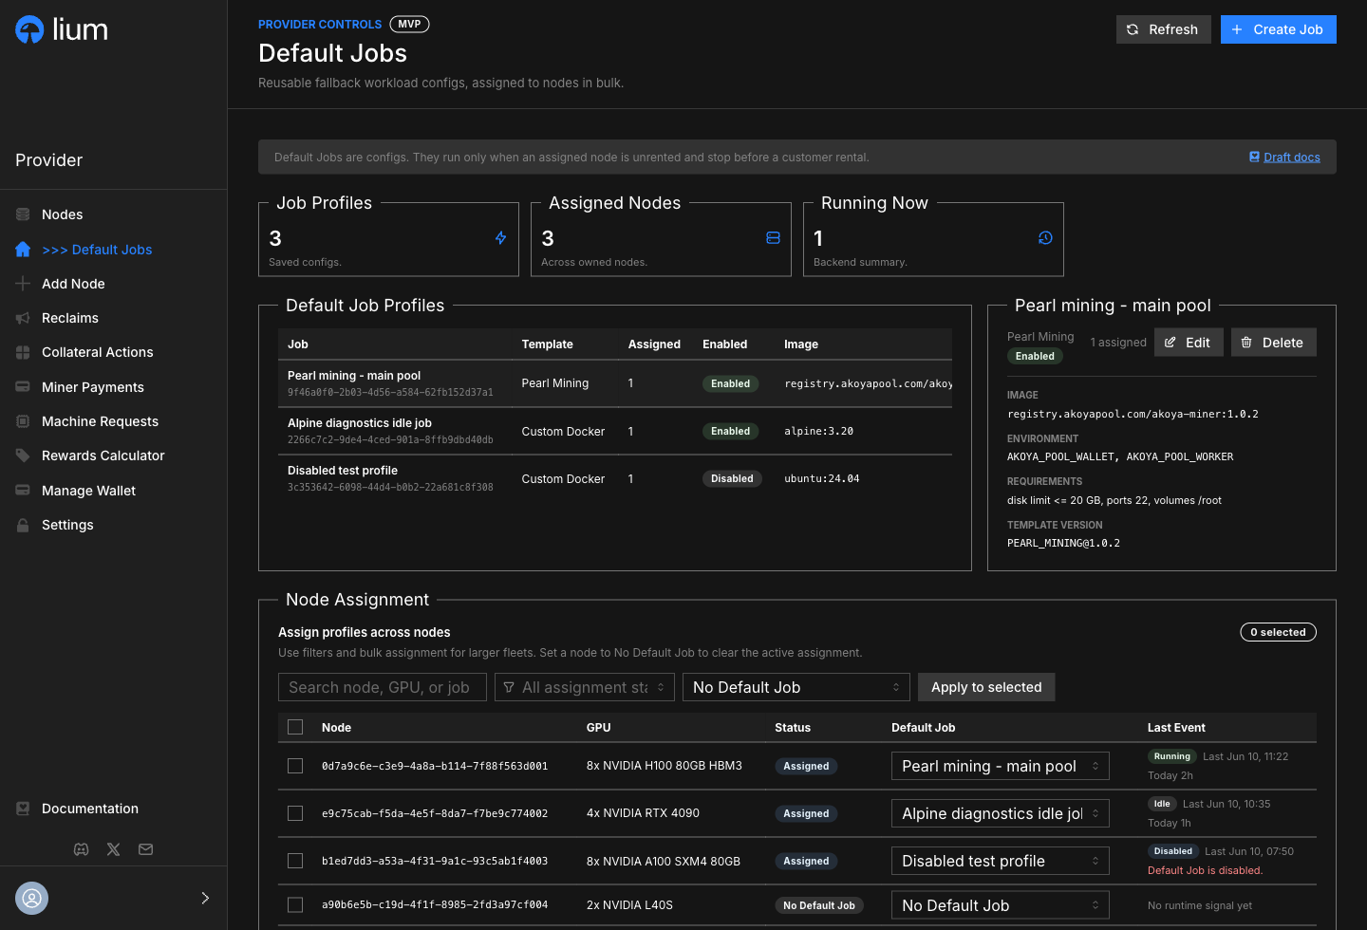Open Collateral Actions page
The image size is (1367, 930).
[x=98, y=352]
